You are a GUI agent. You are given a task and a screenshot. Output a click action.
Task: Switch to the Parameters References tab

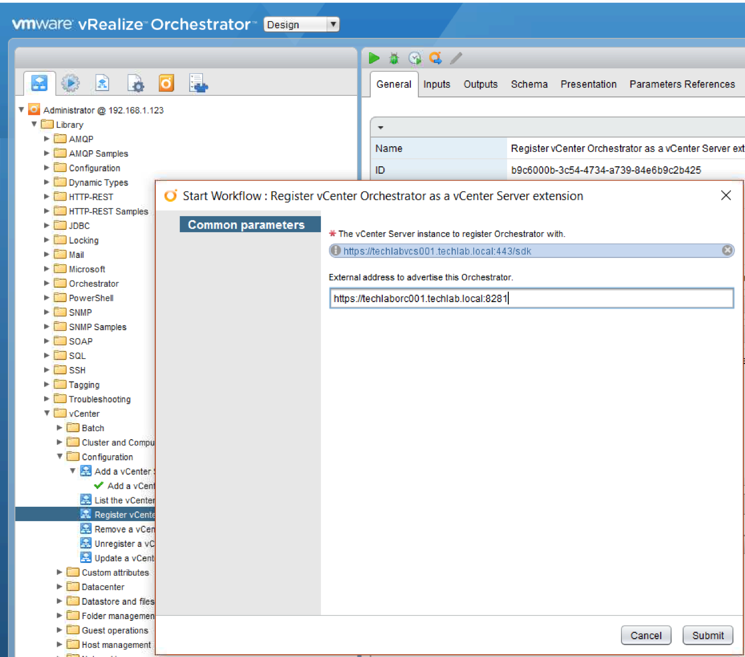tap(682, 84)
